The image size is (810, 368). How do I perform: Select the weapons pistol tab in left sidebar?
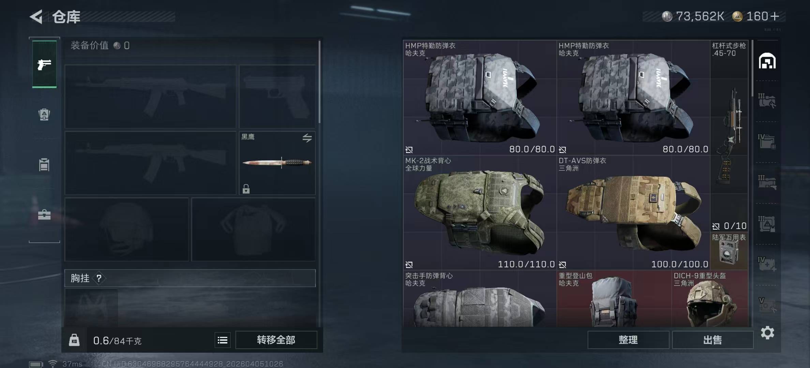[44, 64]
